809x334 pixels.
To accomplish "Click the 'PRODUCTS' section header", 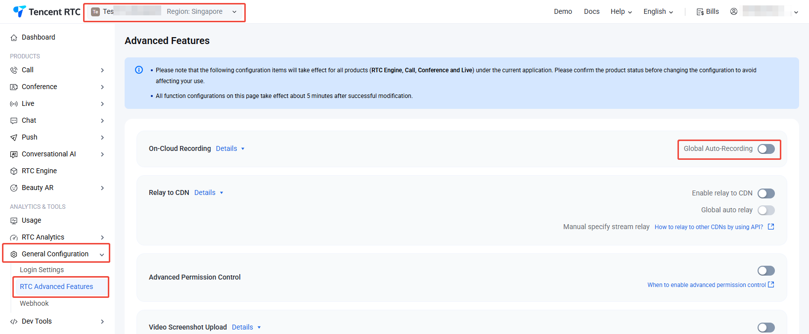I will tap(25, 56).
